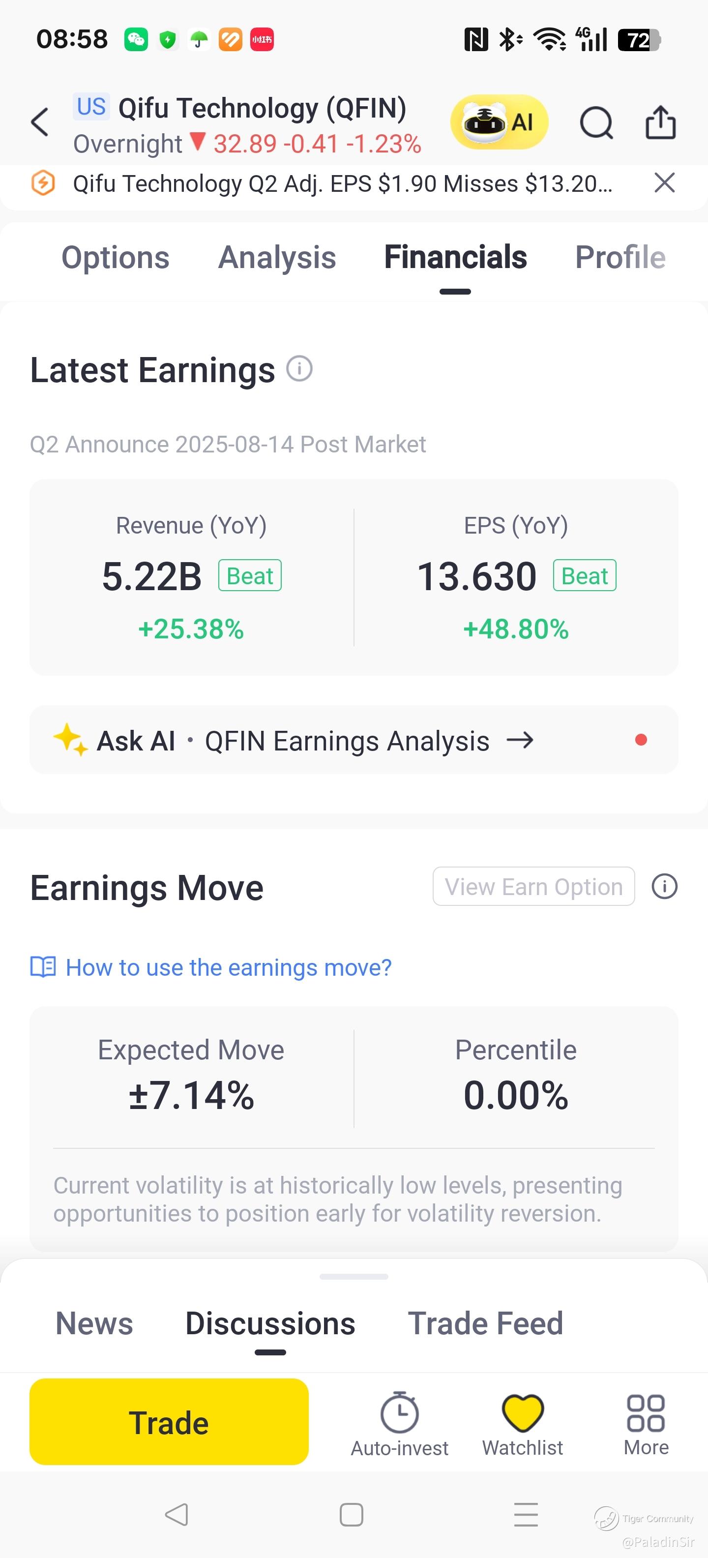Switch to the Analysis tab

point(277,258)
